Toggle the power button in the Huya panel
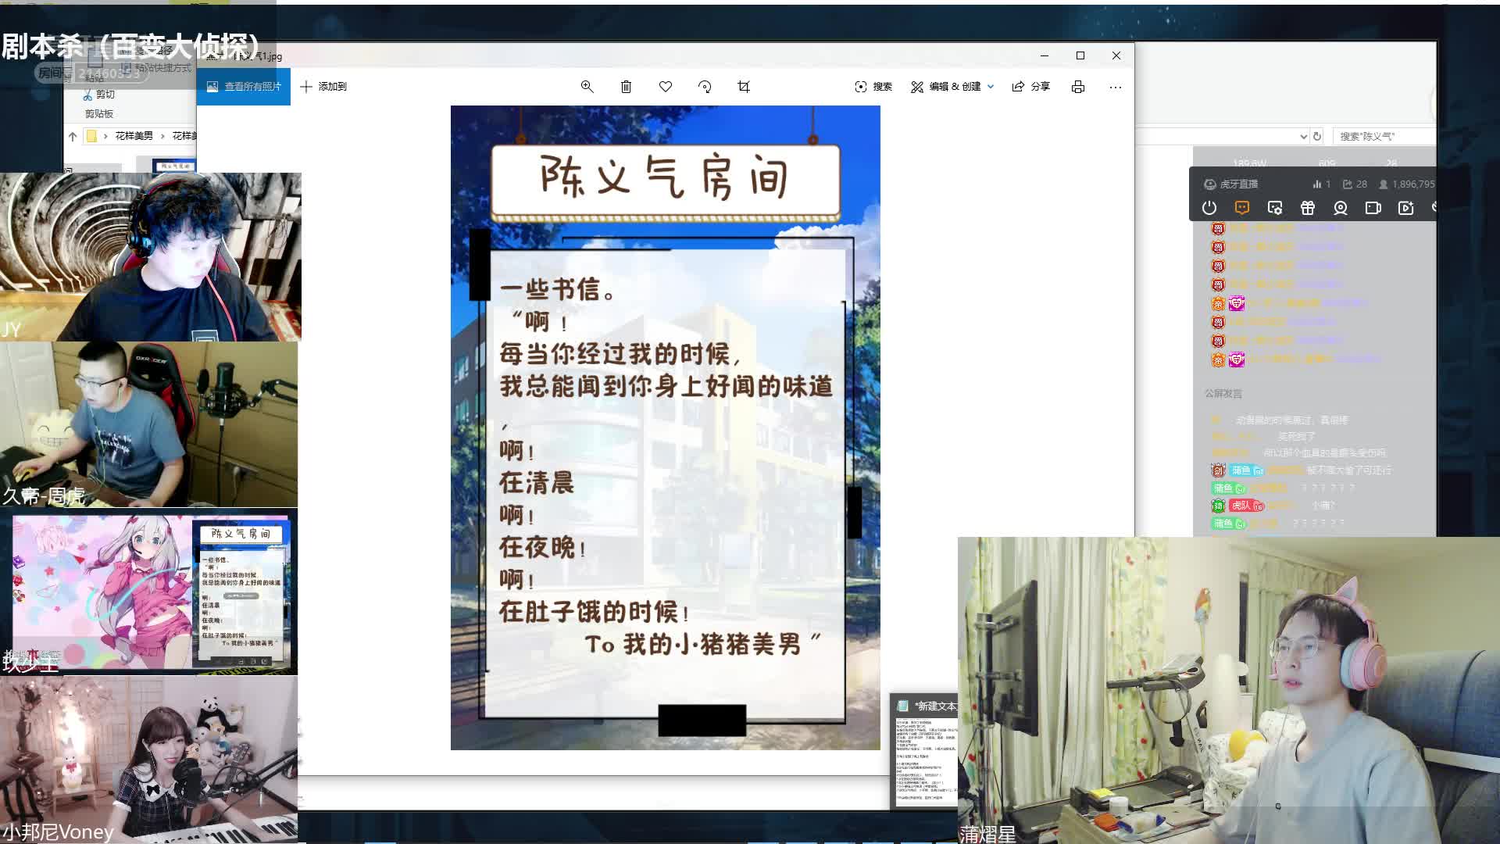Screen dimensions: 1500x844 [x=1209, y=208]
